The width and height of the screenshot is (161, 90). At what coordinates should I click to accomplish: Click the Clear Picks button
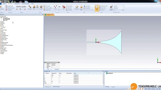[x=69, y=10]
